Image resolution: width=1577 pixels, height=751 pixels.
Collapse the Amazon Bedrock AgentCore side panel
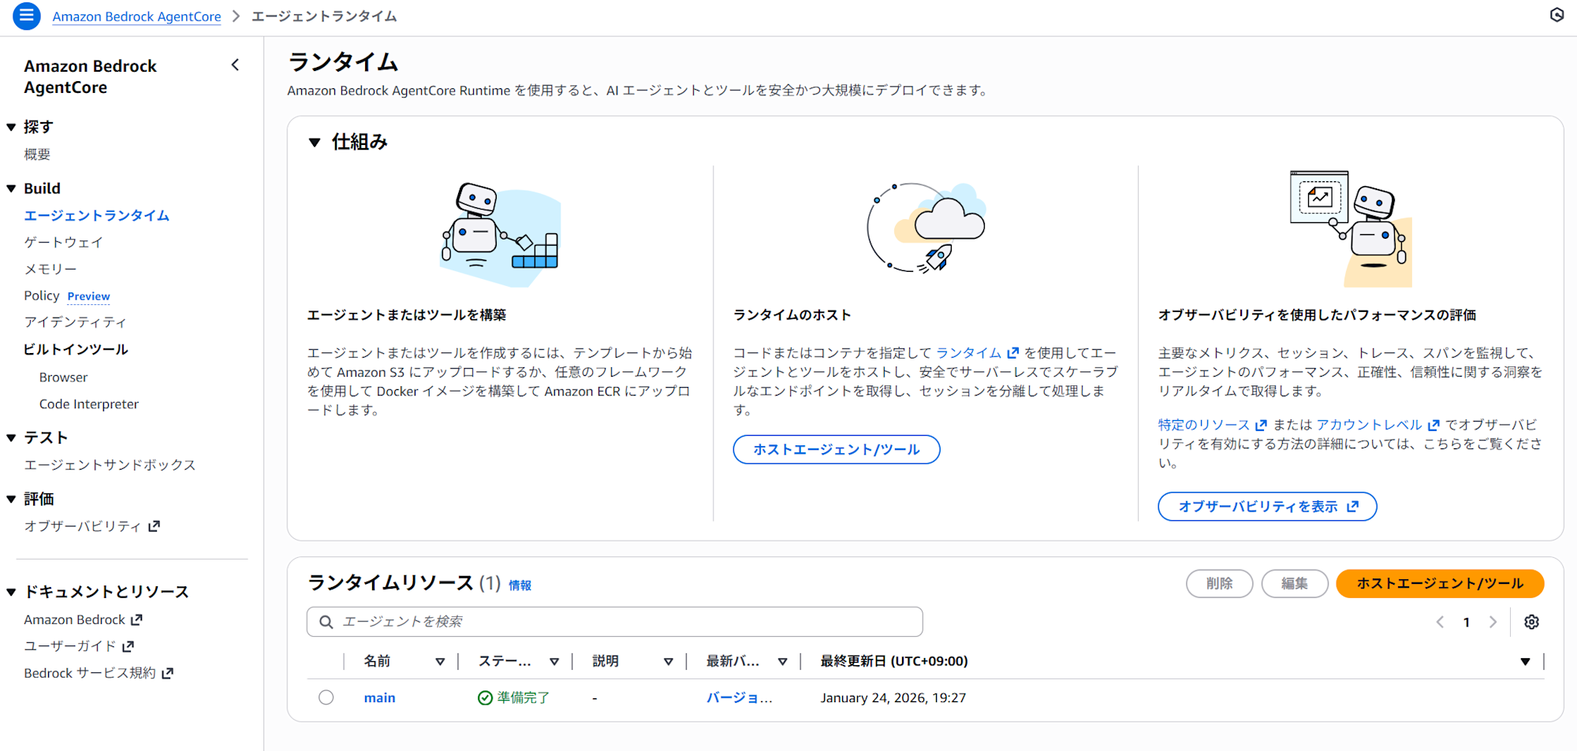click(235, 65)
